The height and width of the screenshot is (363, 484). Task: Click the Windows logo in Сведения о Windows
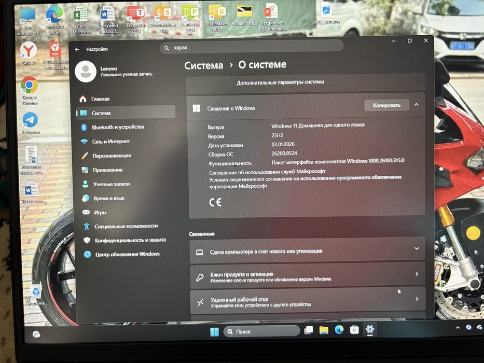(x=196, y=108)
